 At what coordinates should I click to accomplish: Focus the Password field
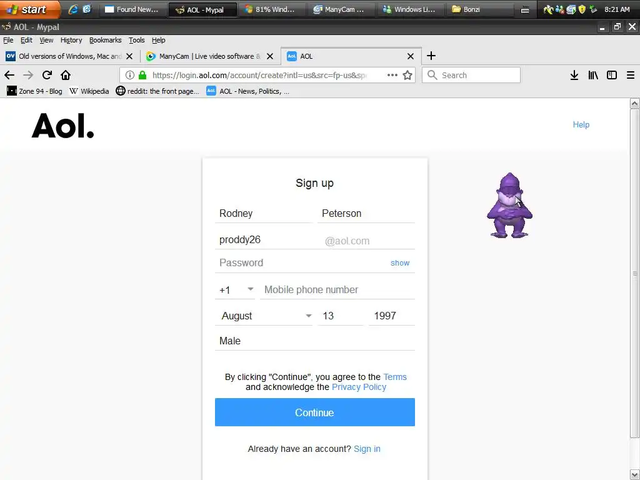click(x=301, y=263)
